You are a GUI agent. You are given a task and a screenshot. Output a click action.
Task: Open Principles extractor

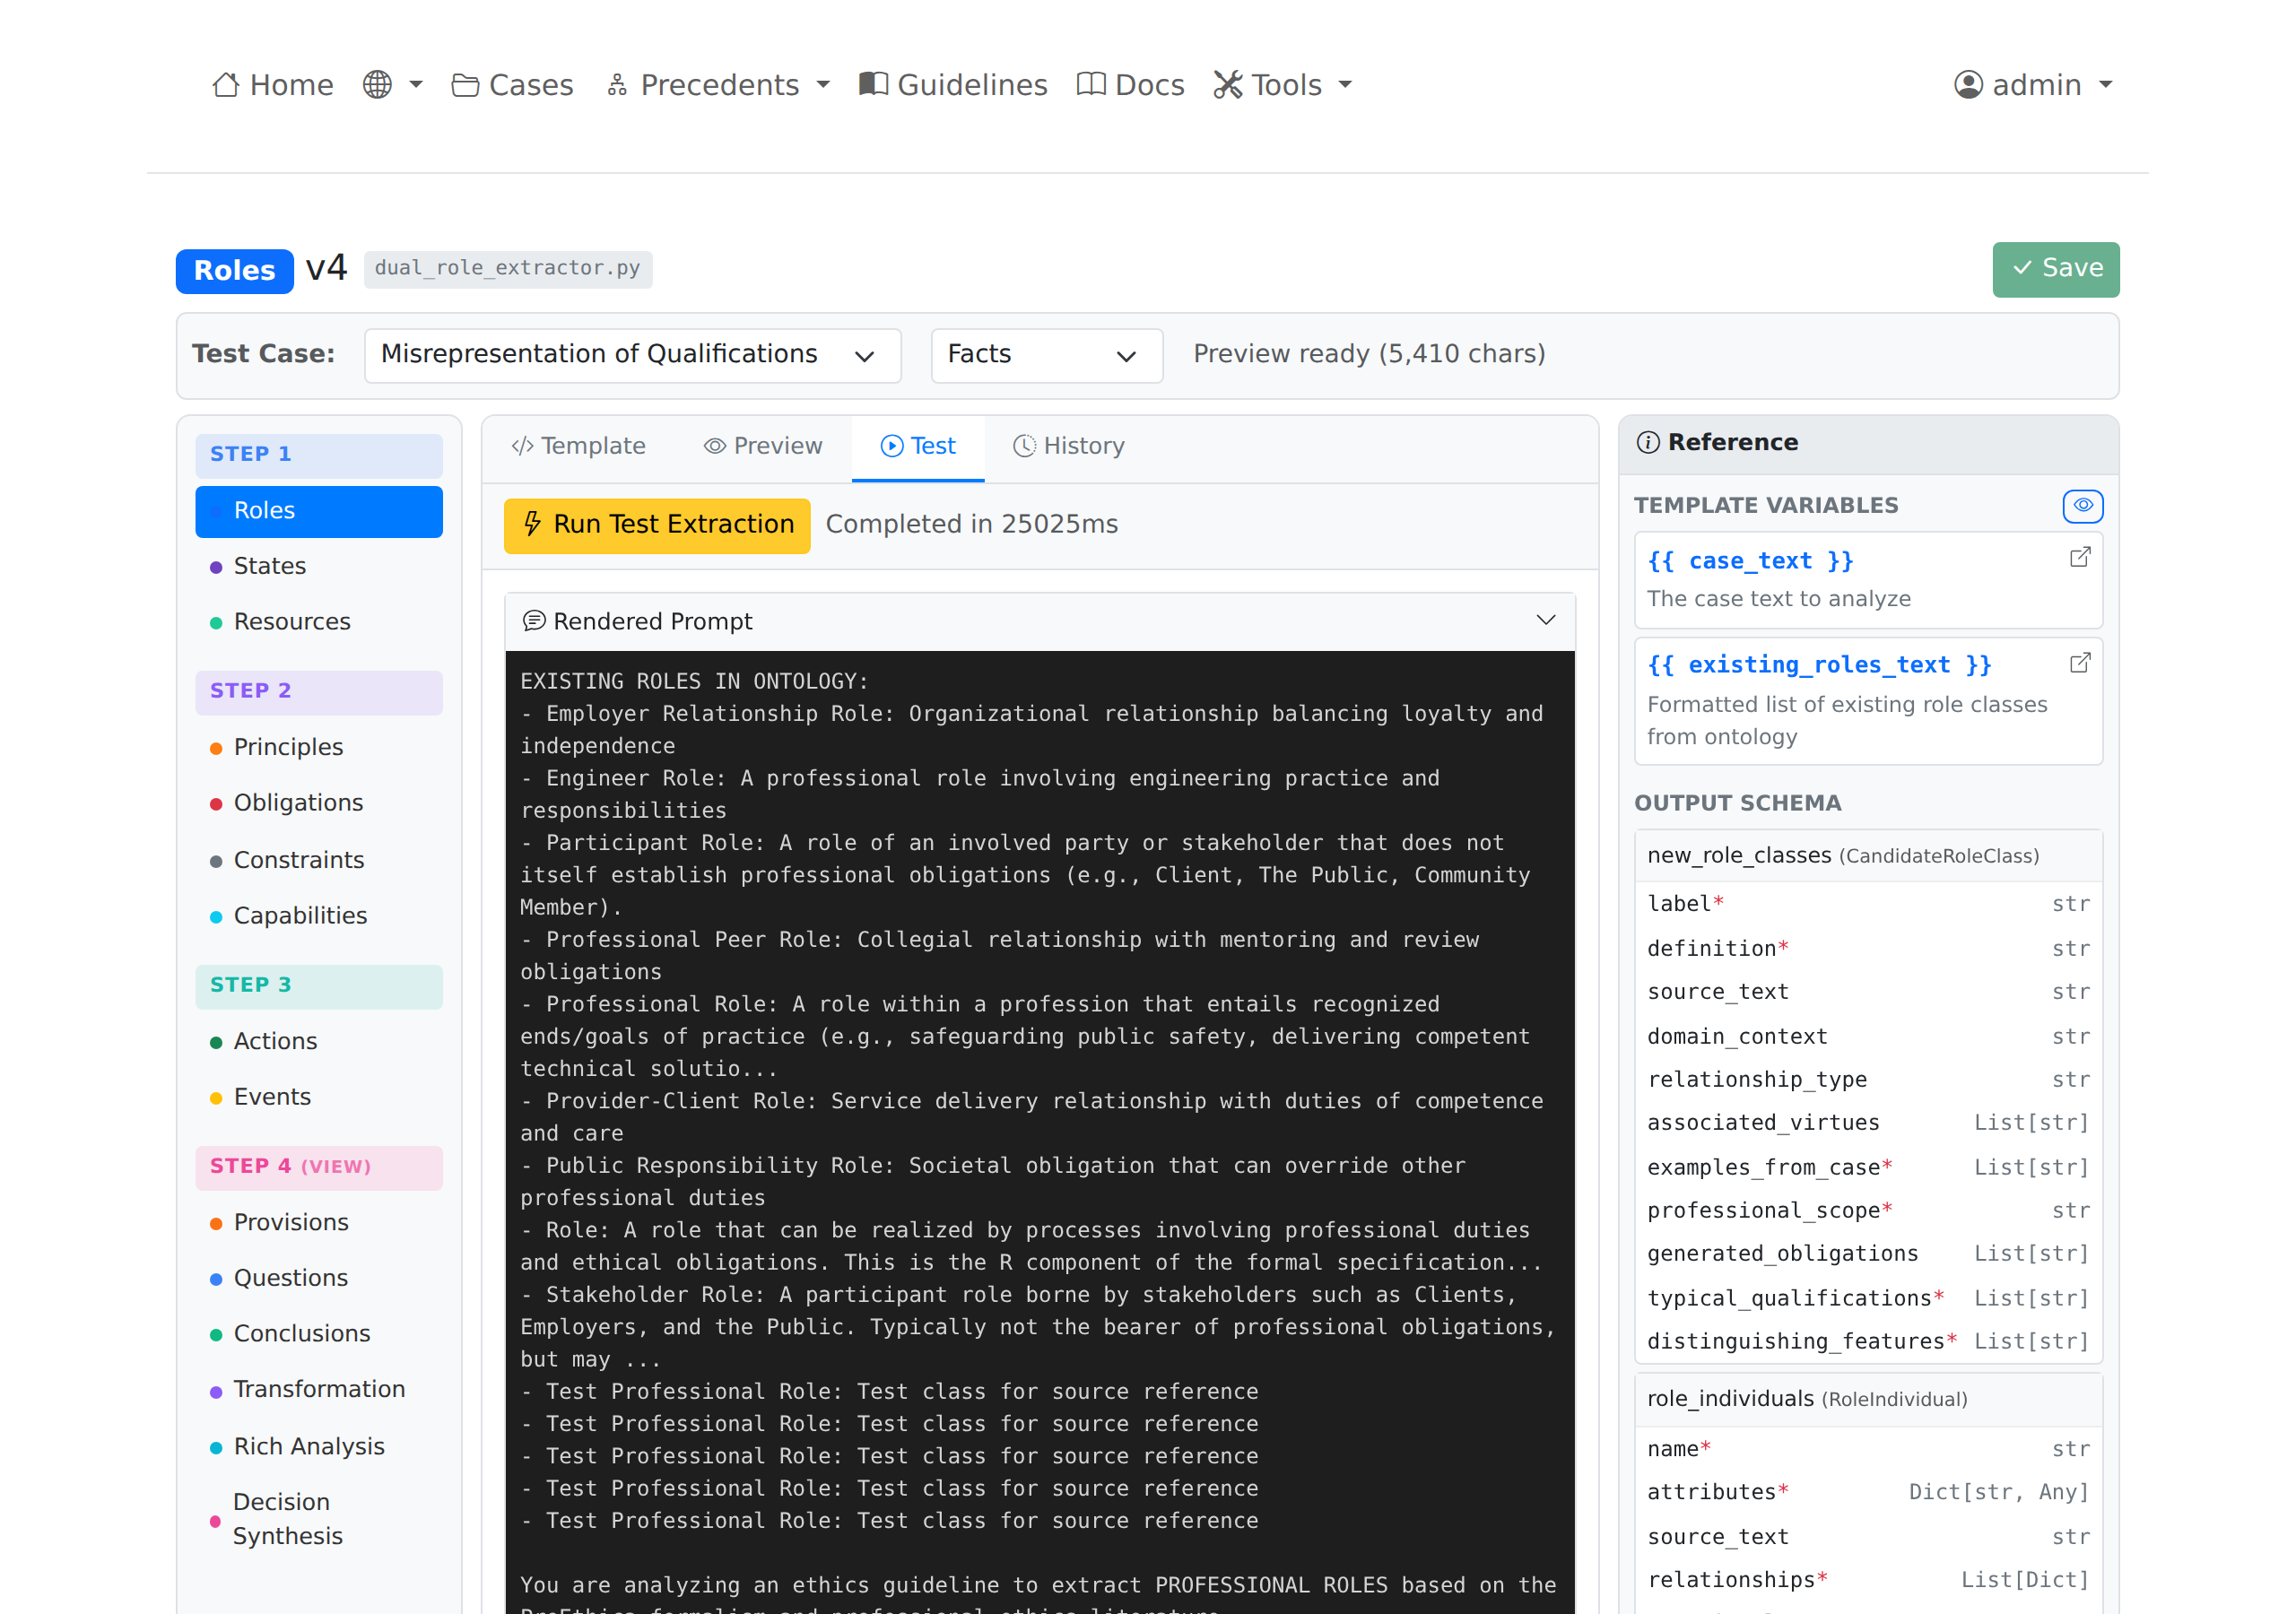[319, 748]
